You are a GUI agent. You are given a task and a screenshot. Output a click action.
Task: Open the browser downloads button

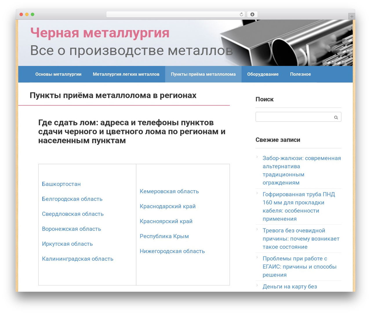(x=252, y=14)
